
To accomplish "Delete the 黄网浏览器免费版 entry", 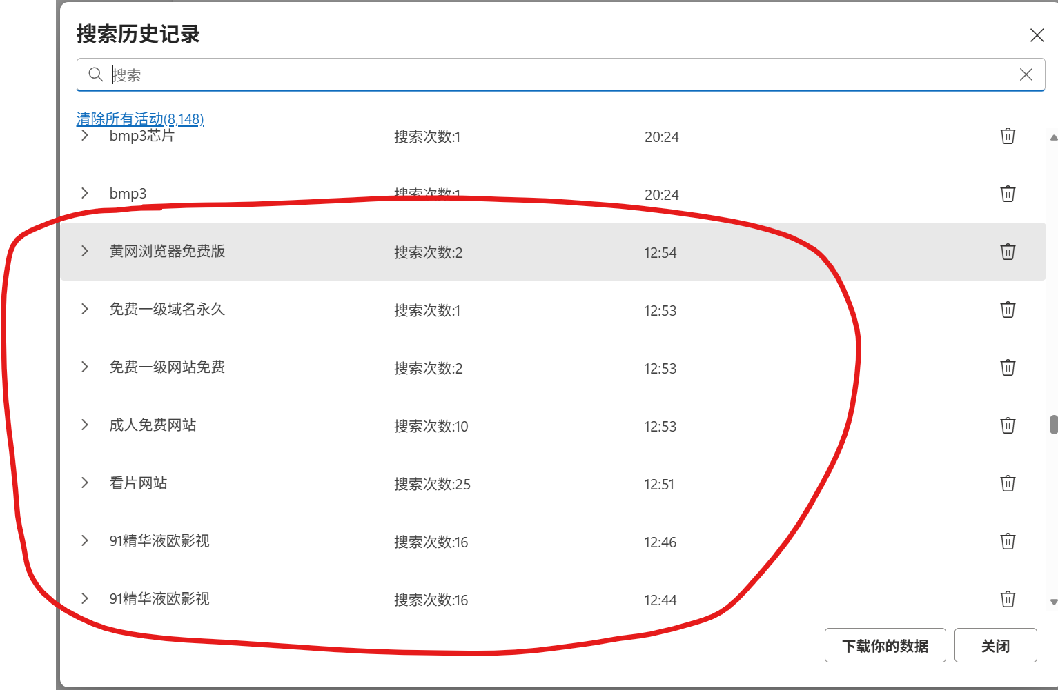I will pos(1008,252).
